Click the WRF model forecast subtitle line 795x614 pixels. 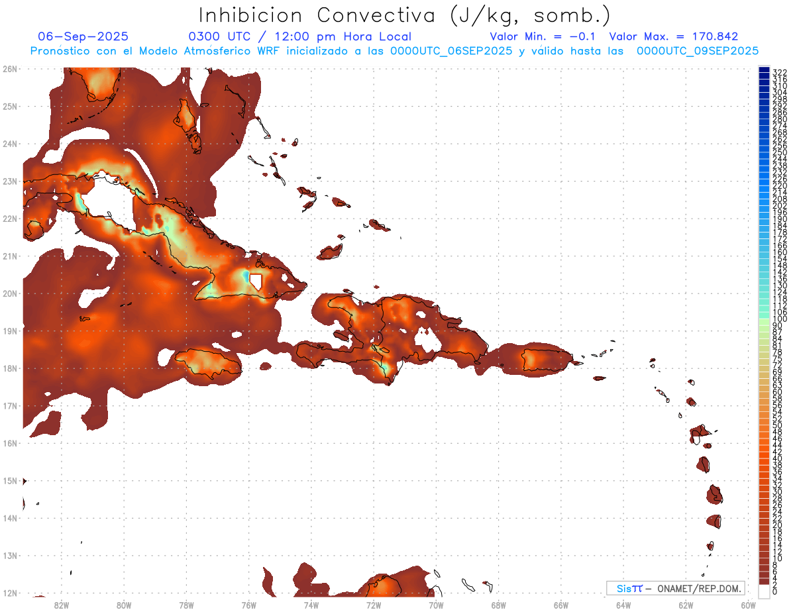pos(394,50)
